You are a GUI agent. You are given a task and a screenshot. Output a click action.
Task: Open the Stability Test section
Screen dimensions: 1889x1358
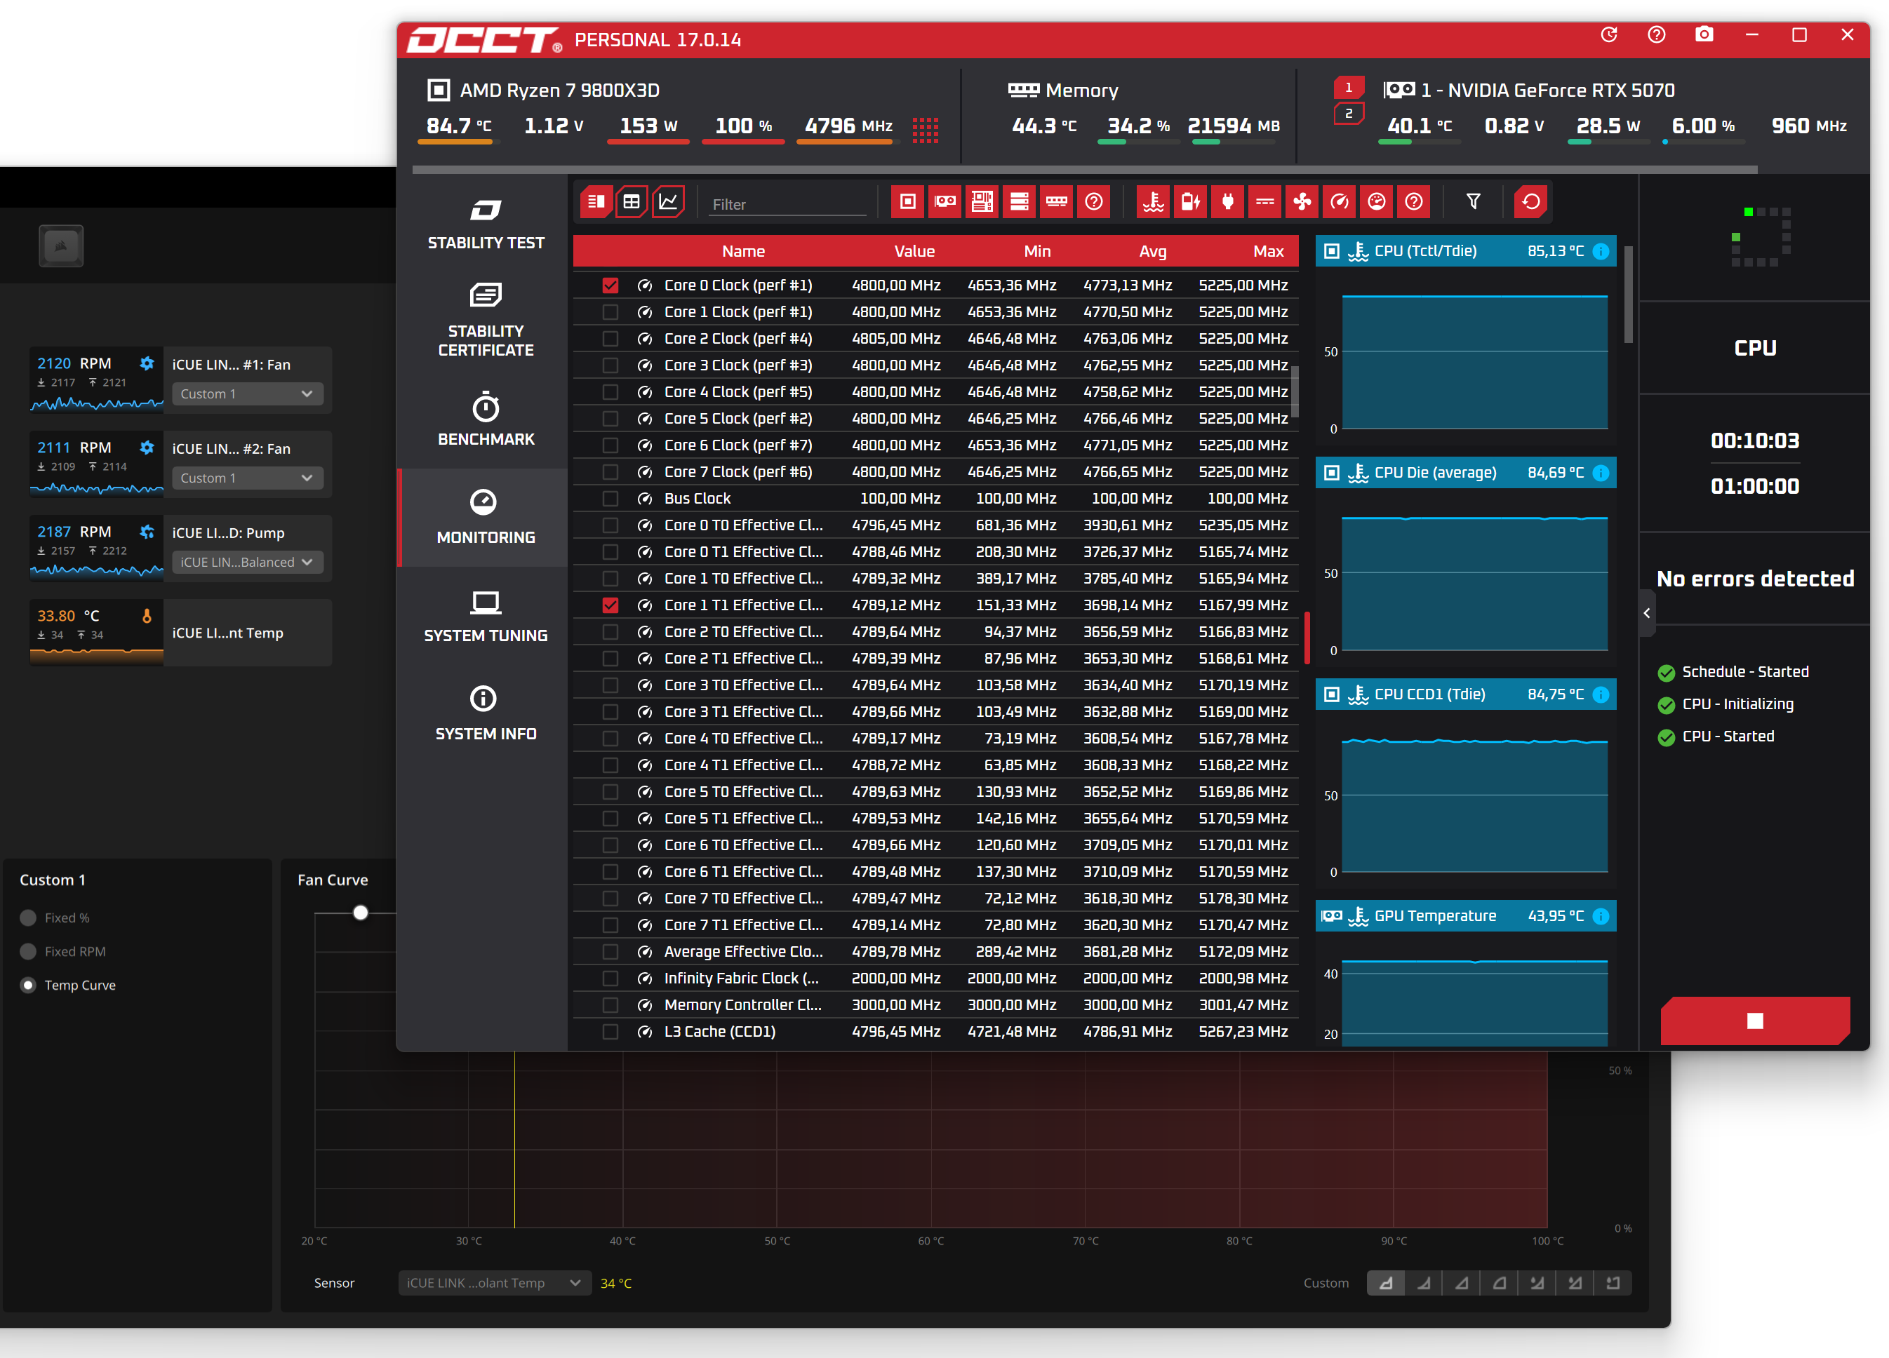[x=486, y=224]
